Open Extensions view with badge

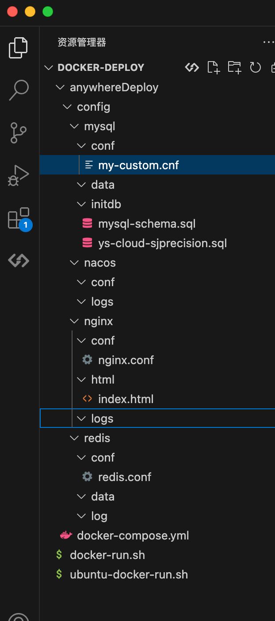click(19, 218)
